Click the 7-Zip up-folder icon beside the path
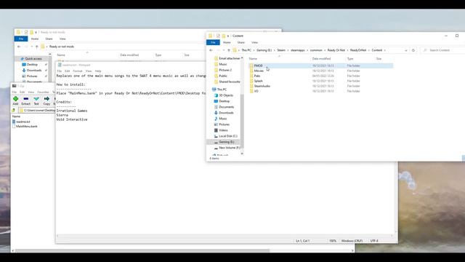 click(x=14, y=110)
